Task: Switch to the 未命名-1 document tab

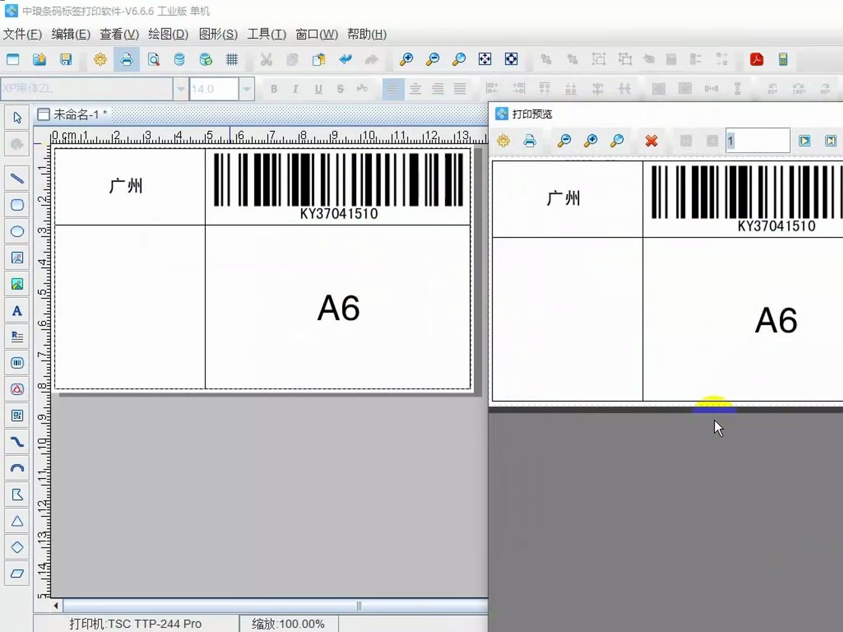Action: (73, 114)
